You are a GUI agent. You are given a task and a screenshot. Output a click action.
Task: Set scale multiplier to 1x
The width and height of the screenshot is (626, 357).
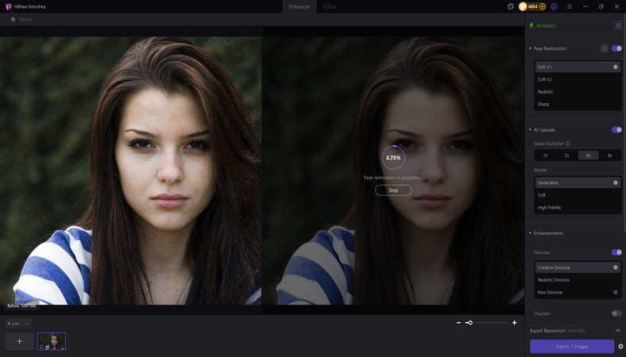[545, 155]
